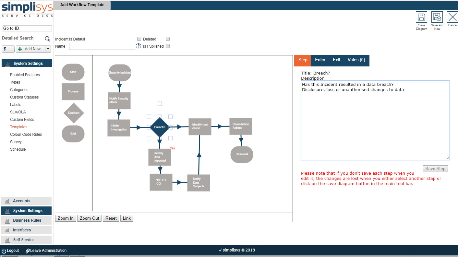The image size is (458, 257).
Task: Click the Save Diagram floppy icon
Action: (x=421, y=17)
